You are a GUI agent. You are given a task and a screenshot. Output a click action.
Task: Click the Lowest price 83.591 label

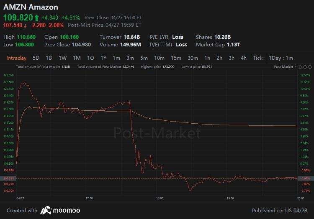tap(197, 67)
